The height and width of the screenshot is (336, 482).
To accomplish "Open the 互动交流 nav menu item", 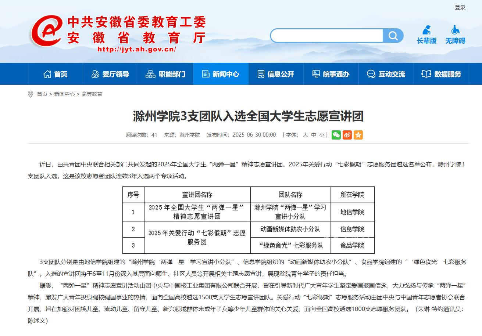I will 386,74.
